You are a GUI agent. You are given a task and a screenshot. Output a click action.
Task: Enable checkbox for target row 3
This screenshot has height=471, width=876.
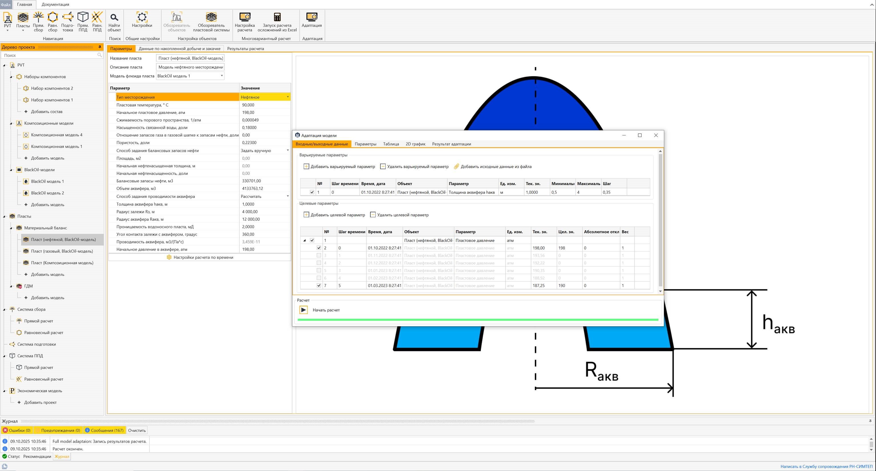point(319,256)
